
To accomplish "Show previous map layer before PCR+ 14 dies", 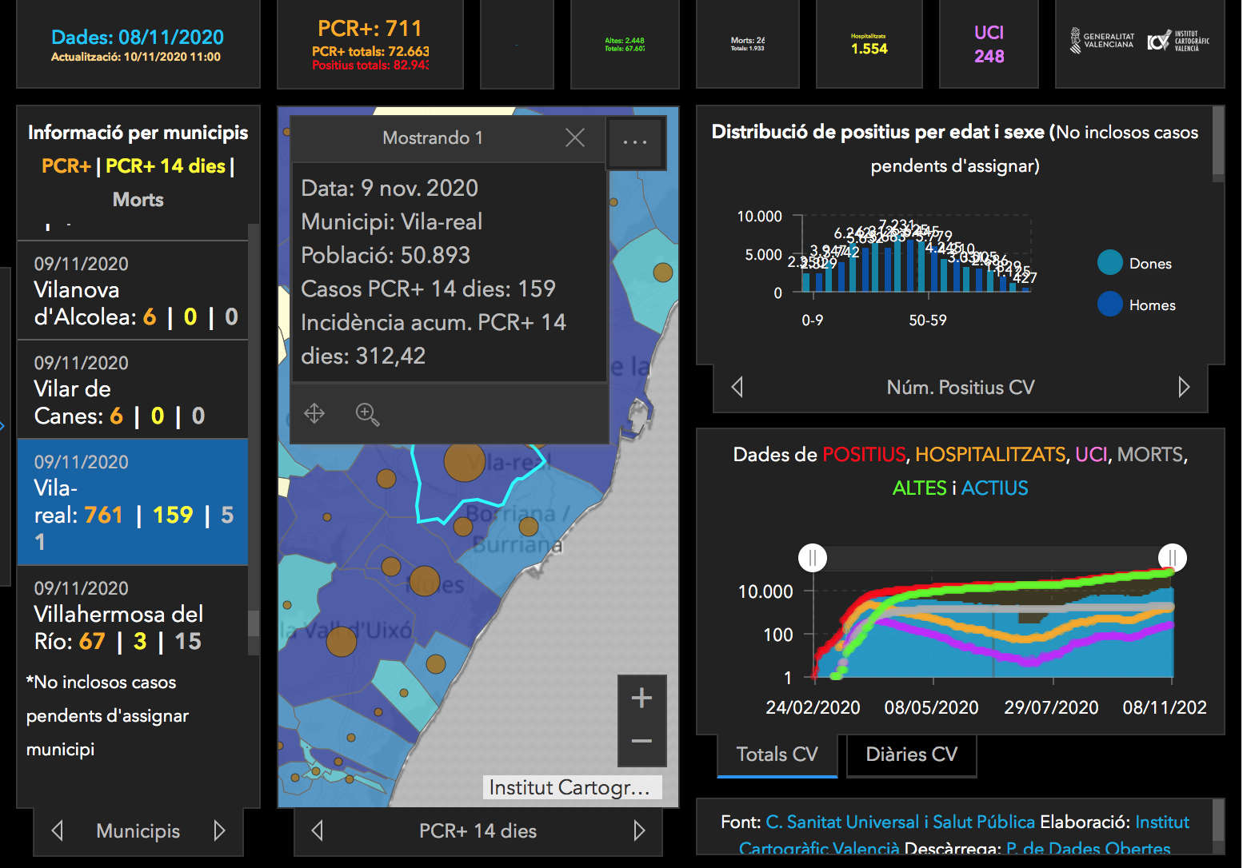I will 318,830.
